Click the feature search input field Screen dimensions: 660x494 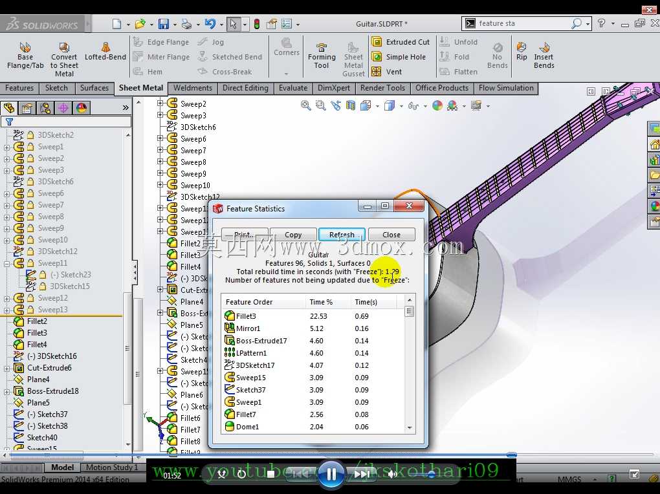point(522,23)
